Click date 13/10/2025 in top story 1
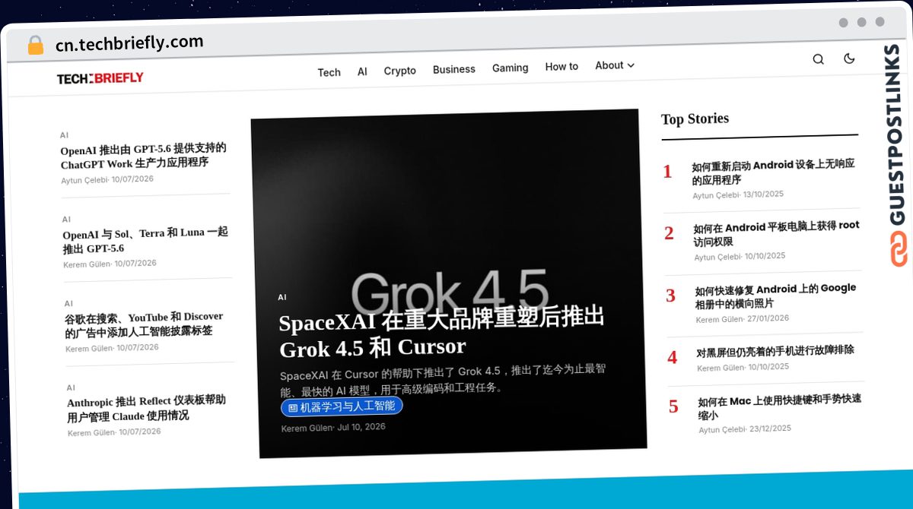This screenshot has height=509, width=913. point(763,194)
